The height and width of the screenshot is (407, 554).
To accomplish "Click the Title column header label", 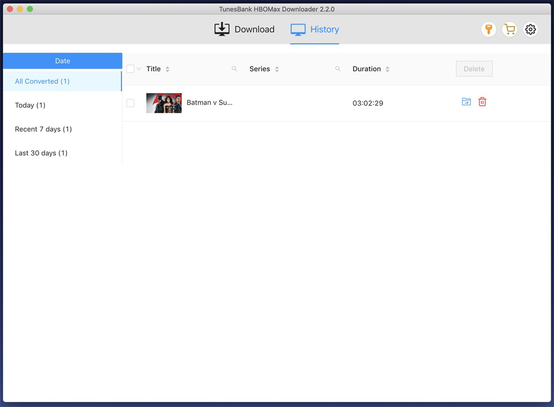I will coord(153,69).
